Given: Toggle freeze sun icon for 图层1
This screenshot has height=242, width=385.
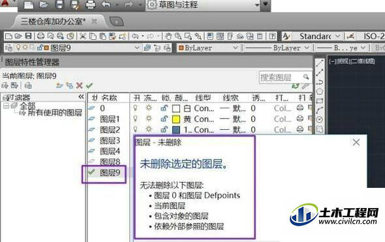Looking at the screenshot, I should click(x=149, y=119).
